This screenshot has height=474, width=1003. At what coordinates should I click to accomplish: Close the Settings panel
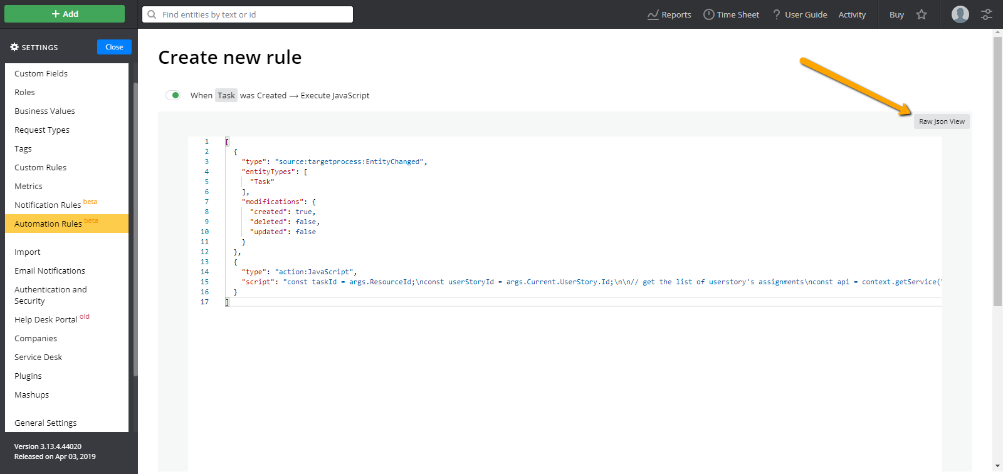click(114, 47)
